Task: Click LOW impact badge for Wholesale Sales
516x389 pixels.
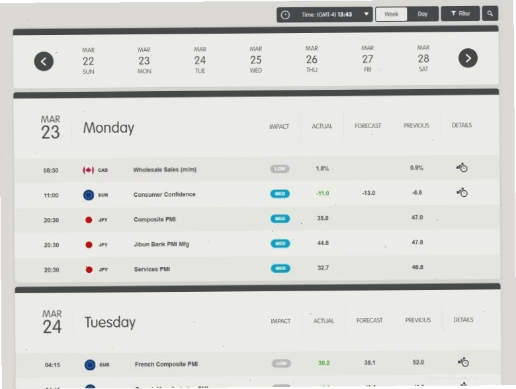Action: (280, 169)
